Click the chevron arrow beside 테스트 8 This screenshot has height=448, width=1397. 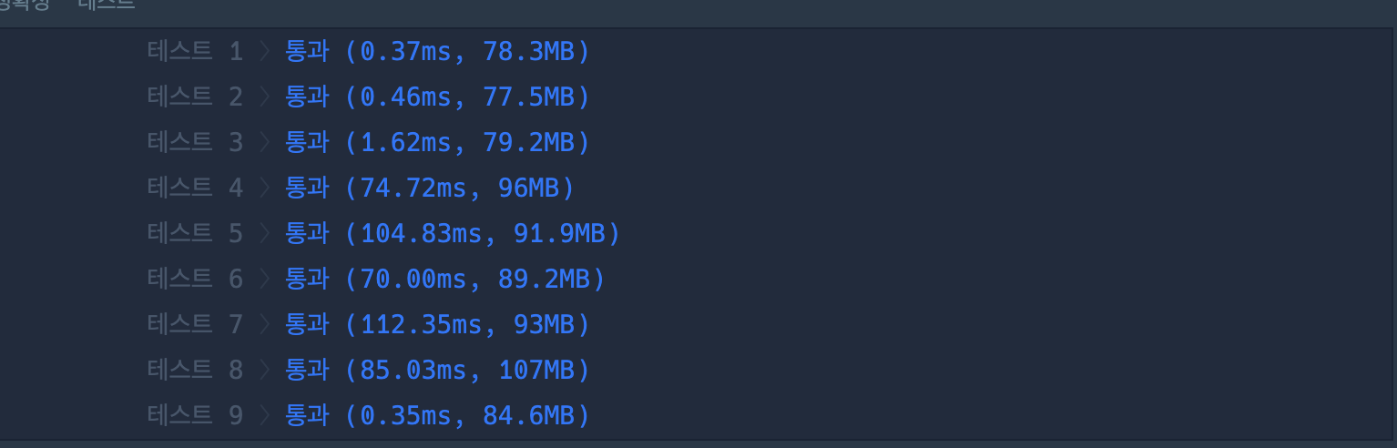pos(264,371)
